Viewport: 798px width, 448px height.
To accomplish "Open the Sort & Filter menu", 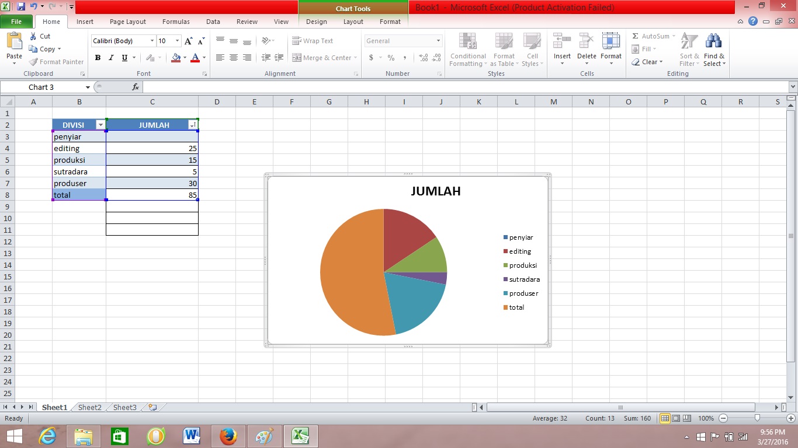I will pos(689,51).
